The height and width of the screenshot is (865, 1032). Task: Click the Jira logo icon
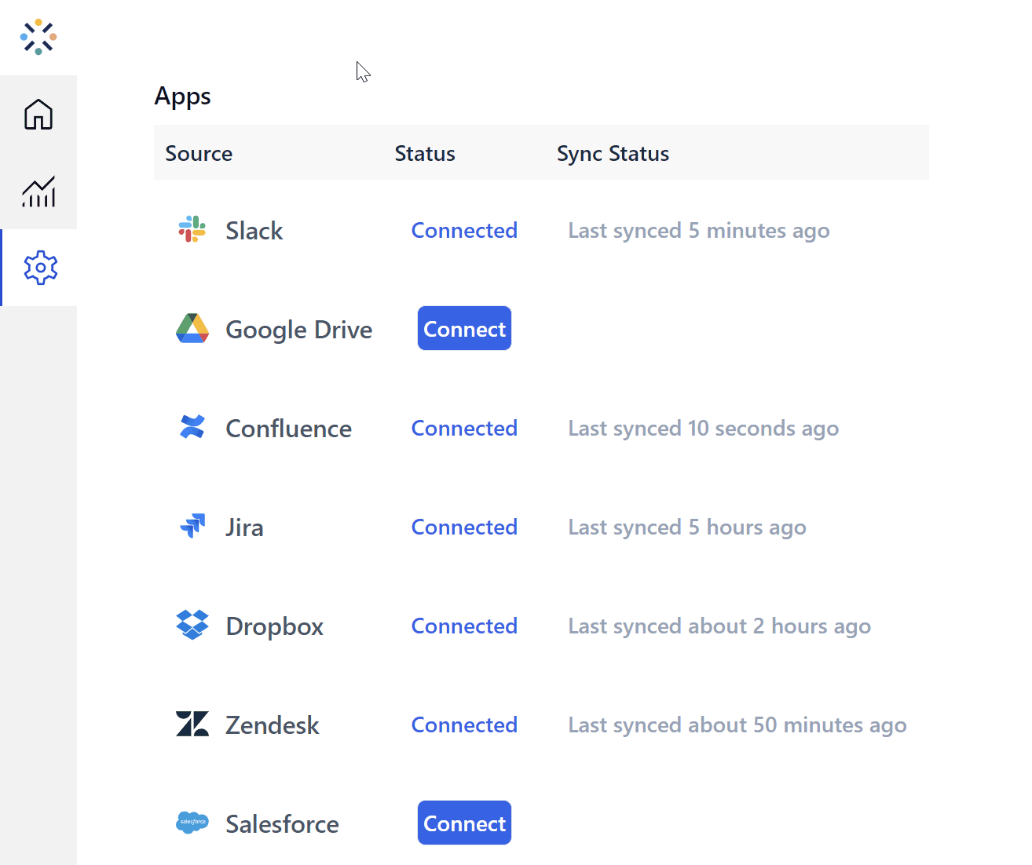[192, 525]
